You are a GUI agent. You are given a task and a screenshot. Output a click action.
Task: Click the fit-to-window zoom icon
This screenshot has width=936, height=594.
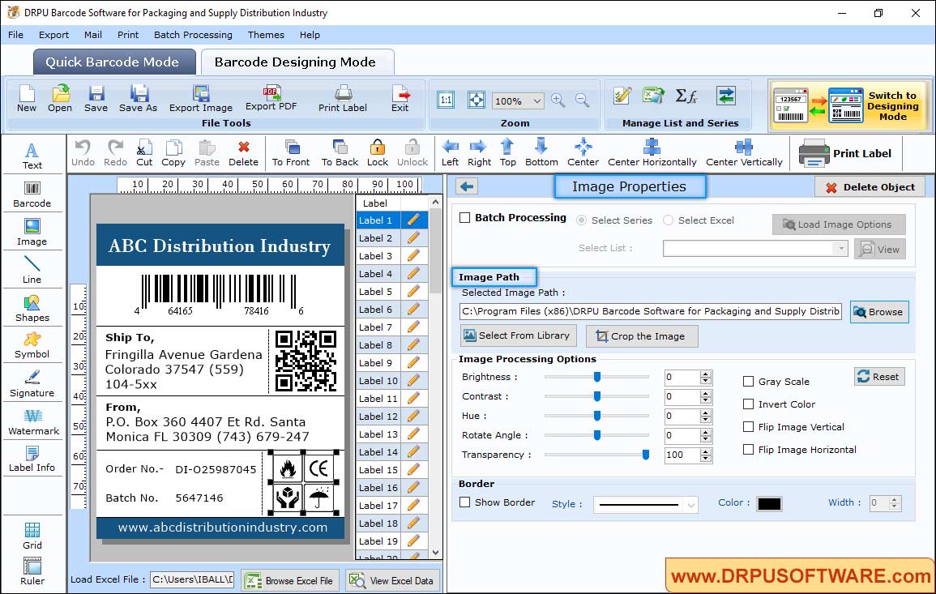point(477,100)
